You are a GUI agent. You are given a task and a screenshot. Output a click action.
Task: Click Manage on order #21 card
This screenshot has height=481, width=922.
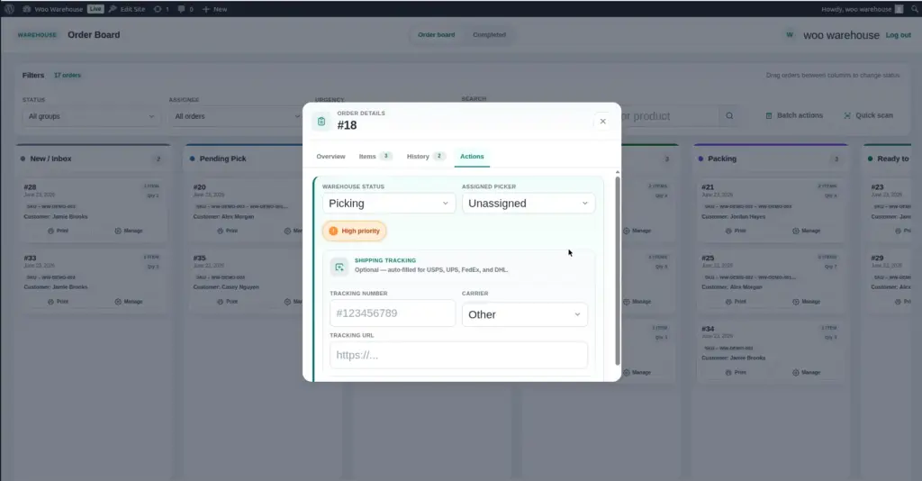coord(806,231)
